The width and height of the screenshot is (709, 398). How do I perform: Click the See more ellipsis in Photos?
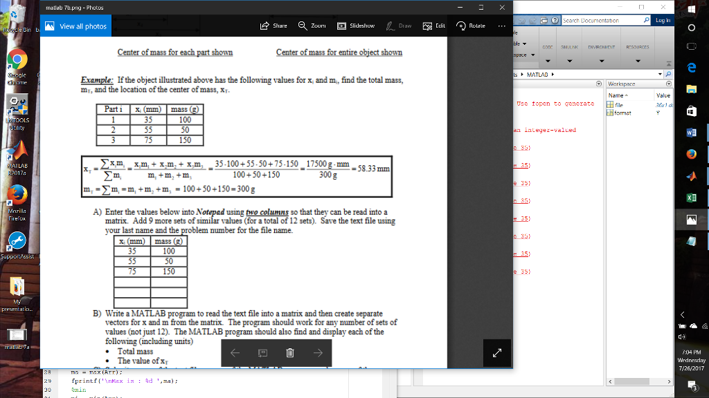[502, 26]
